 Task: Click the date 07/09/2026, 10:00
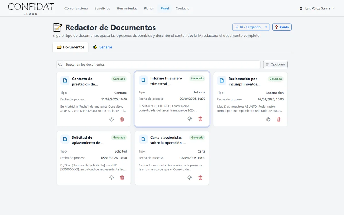pyautogui.click(x=271, y=99)
